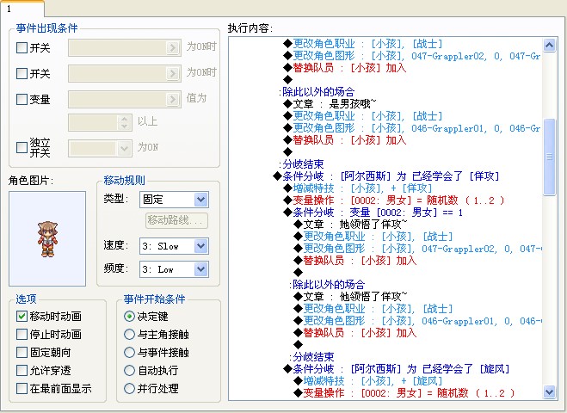The image size is (567, 413).
Task: Check 固定朝向 option
Action: coord(22,352)
